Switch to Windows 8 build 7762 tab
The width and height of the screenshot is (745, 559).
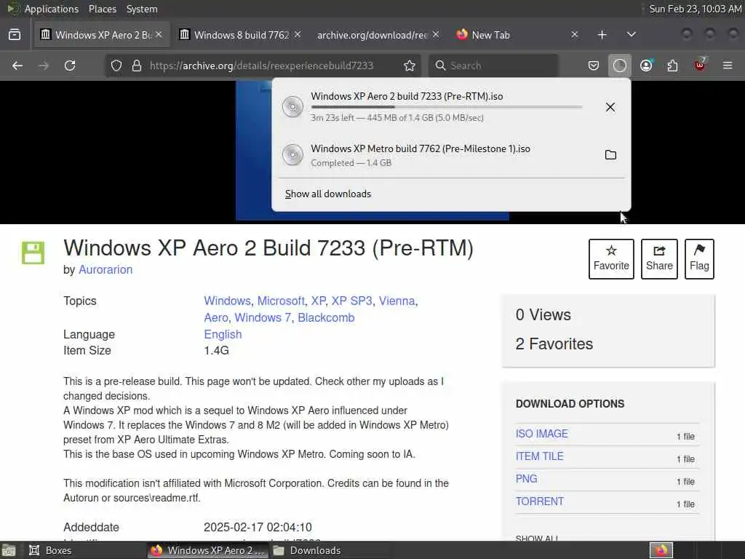(240, 35)
